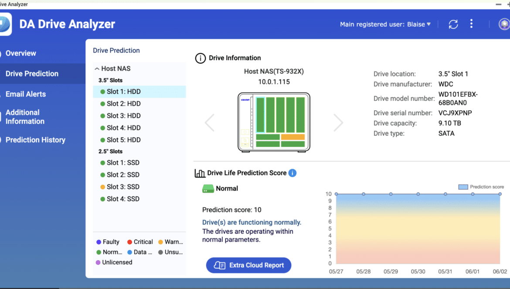The height and width of the screenshot is (289, 510).
Task: Click the green Normal drive status icon
Action: [x=208, y=189]
